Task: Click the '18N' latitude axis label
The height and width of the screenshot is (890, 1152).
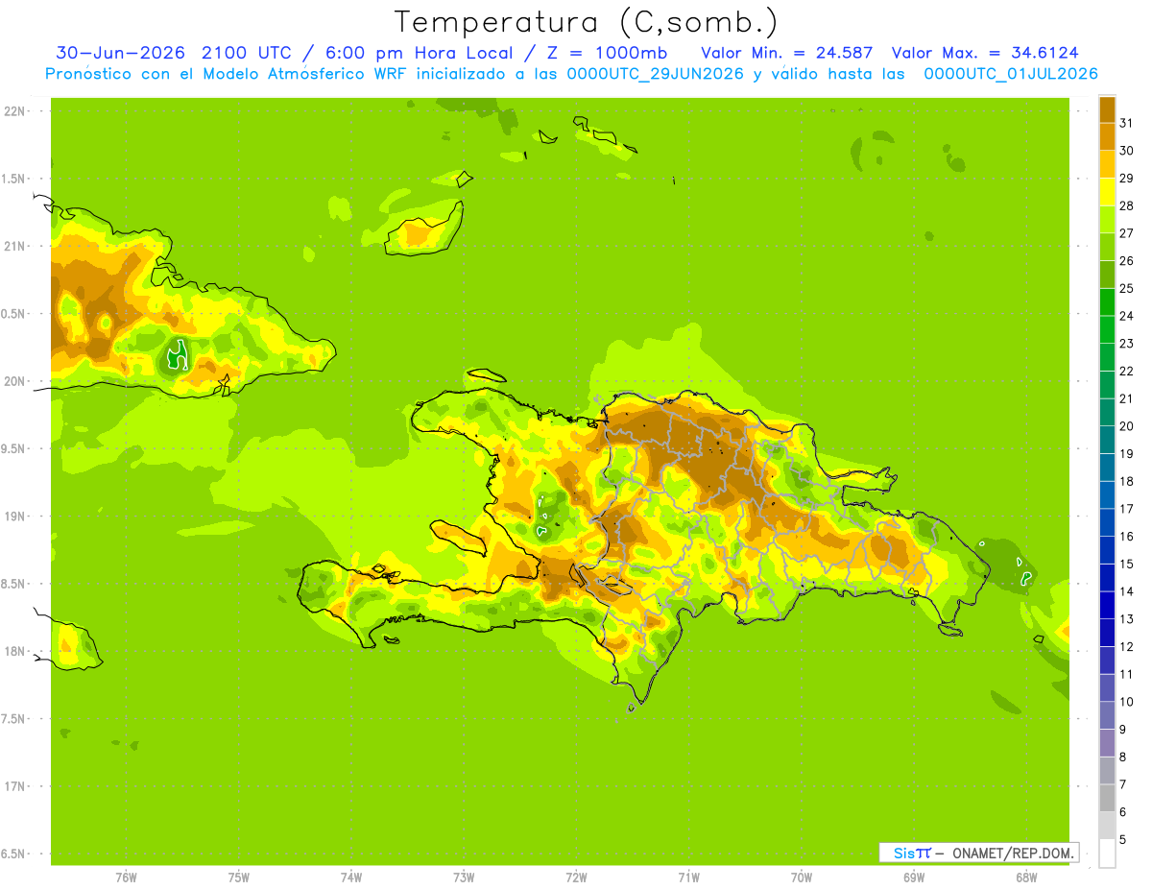Action: [x=13, y=651]
